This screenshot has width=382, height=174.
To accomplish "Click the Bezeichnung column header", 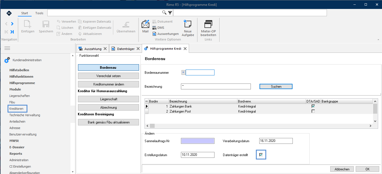I will pos(203,101).
